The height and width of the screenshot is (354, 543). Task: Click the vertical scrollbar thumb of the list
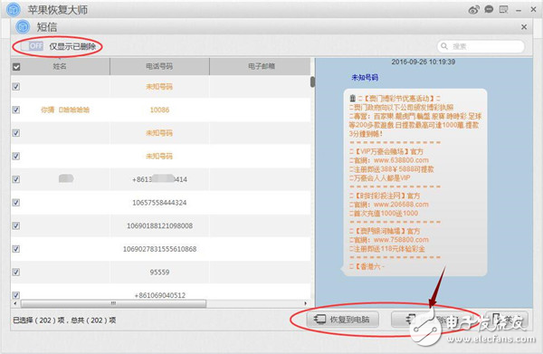click(313, 81)
